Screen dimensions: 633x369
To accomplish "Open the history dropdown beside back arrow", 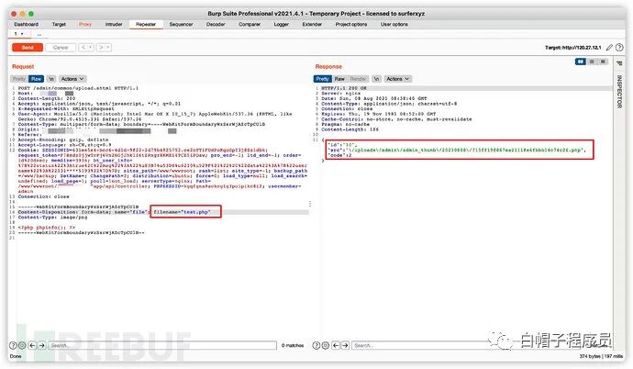I will coord(91,48).
